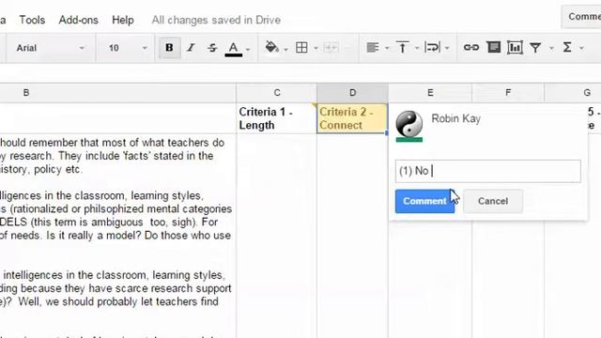Click 'All changes saved in Drive' status
Screen dimensions: 601x338
[216, 20]
